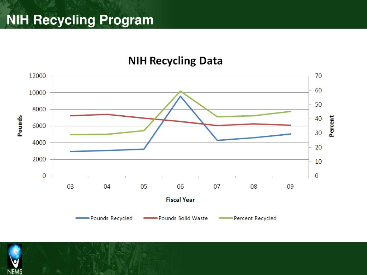Click the 40 label on the percent axis

pyautogui.click(x=318, y=119)
